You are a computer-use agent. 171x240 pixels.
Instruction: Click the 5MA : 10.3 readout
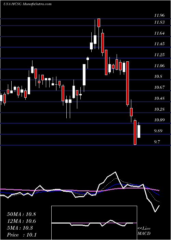tap(20, 228)
